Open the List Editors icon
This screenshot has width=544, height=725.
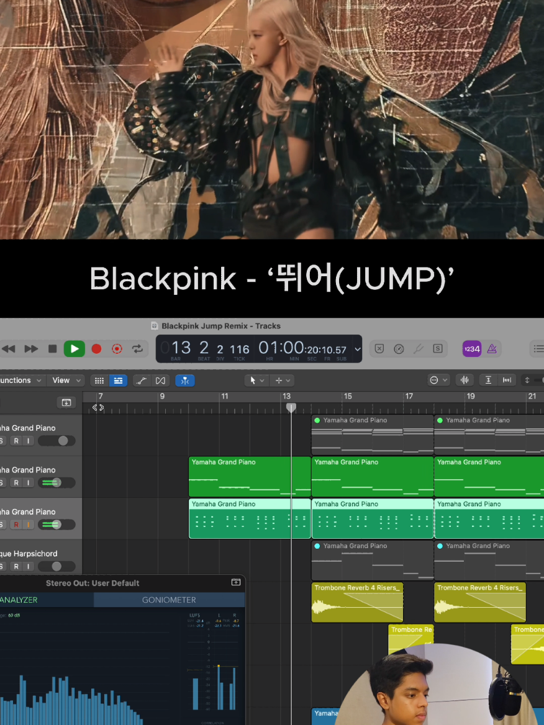click(538, 349)
